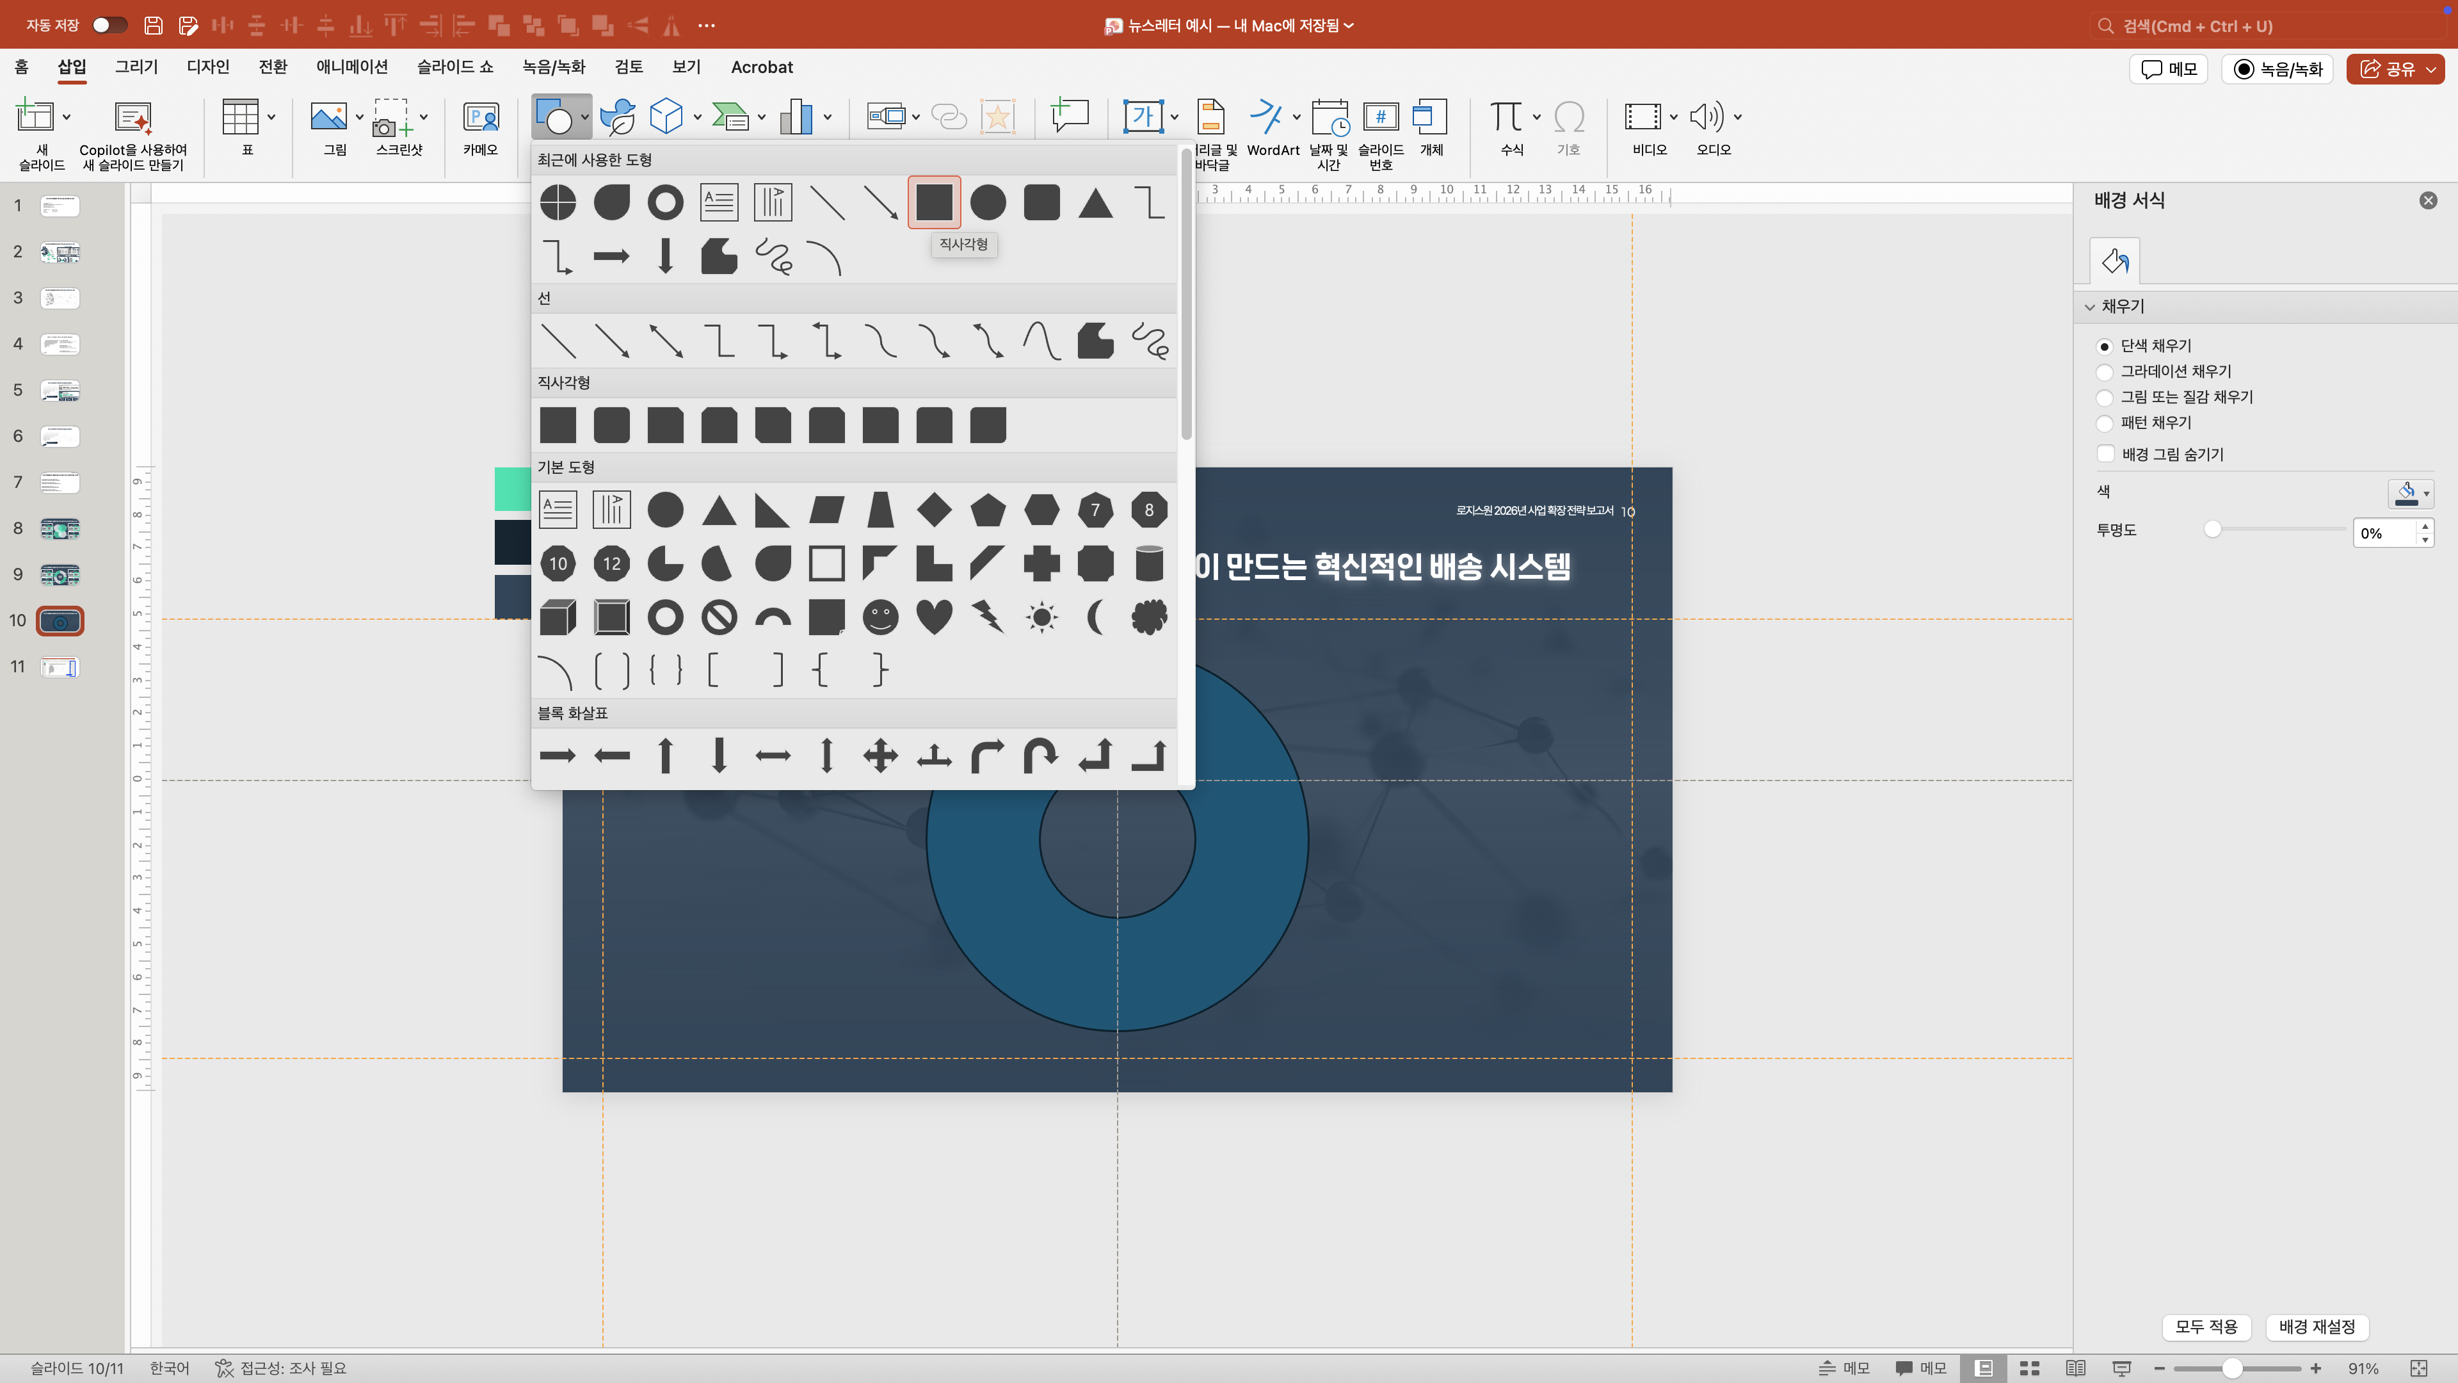Click the 투명도 transparency slider handle
Screen dimensions: 2458x1383
click(x=2212, y=530)
